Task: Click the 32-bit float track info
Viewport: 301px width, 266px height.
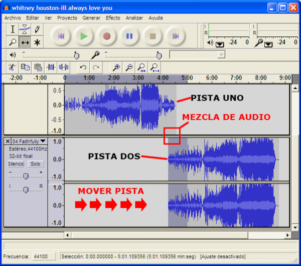Action: pyautogui.click(x=21, y=156)
